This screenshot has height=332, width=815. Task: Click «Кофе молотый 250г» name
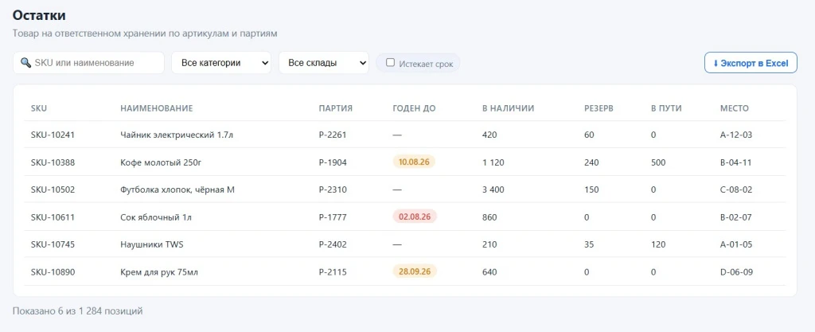coord(161,162)
